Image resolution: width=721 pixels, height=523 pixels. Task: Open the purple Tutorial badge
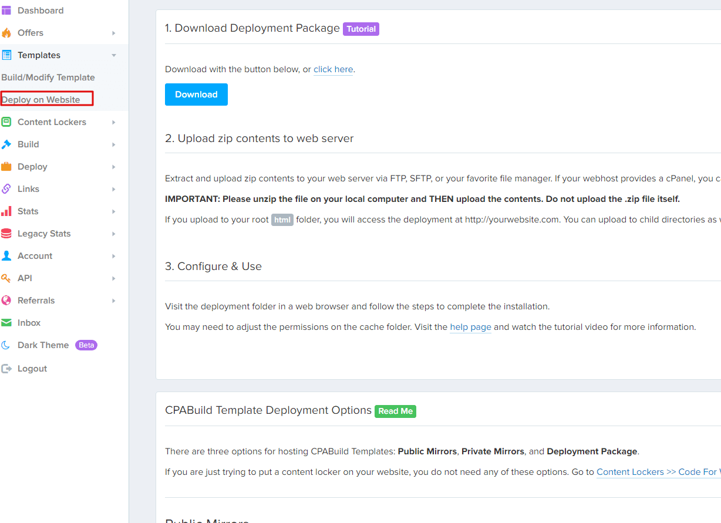click(x=361, y=29)
